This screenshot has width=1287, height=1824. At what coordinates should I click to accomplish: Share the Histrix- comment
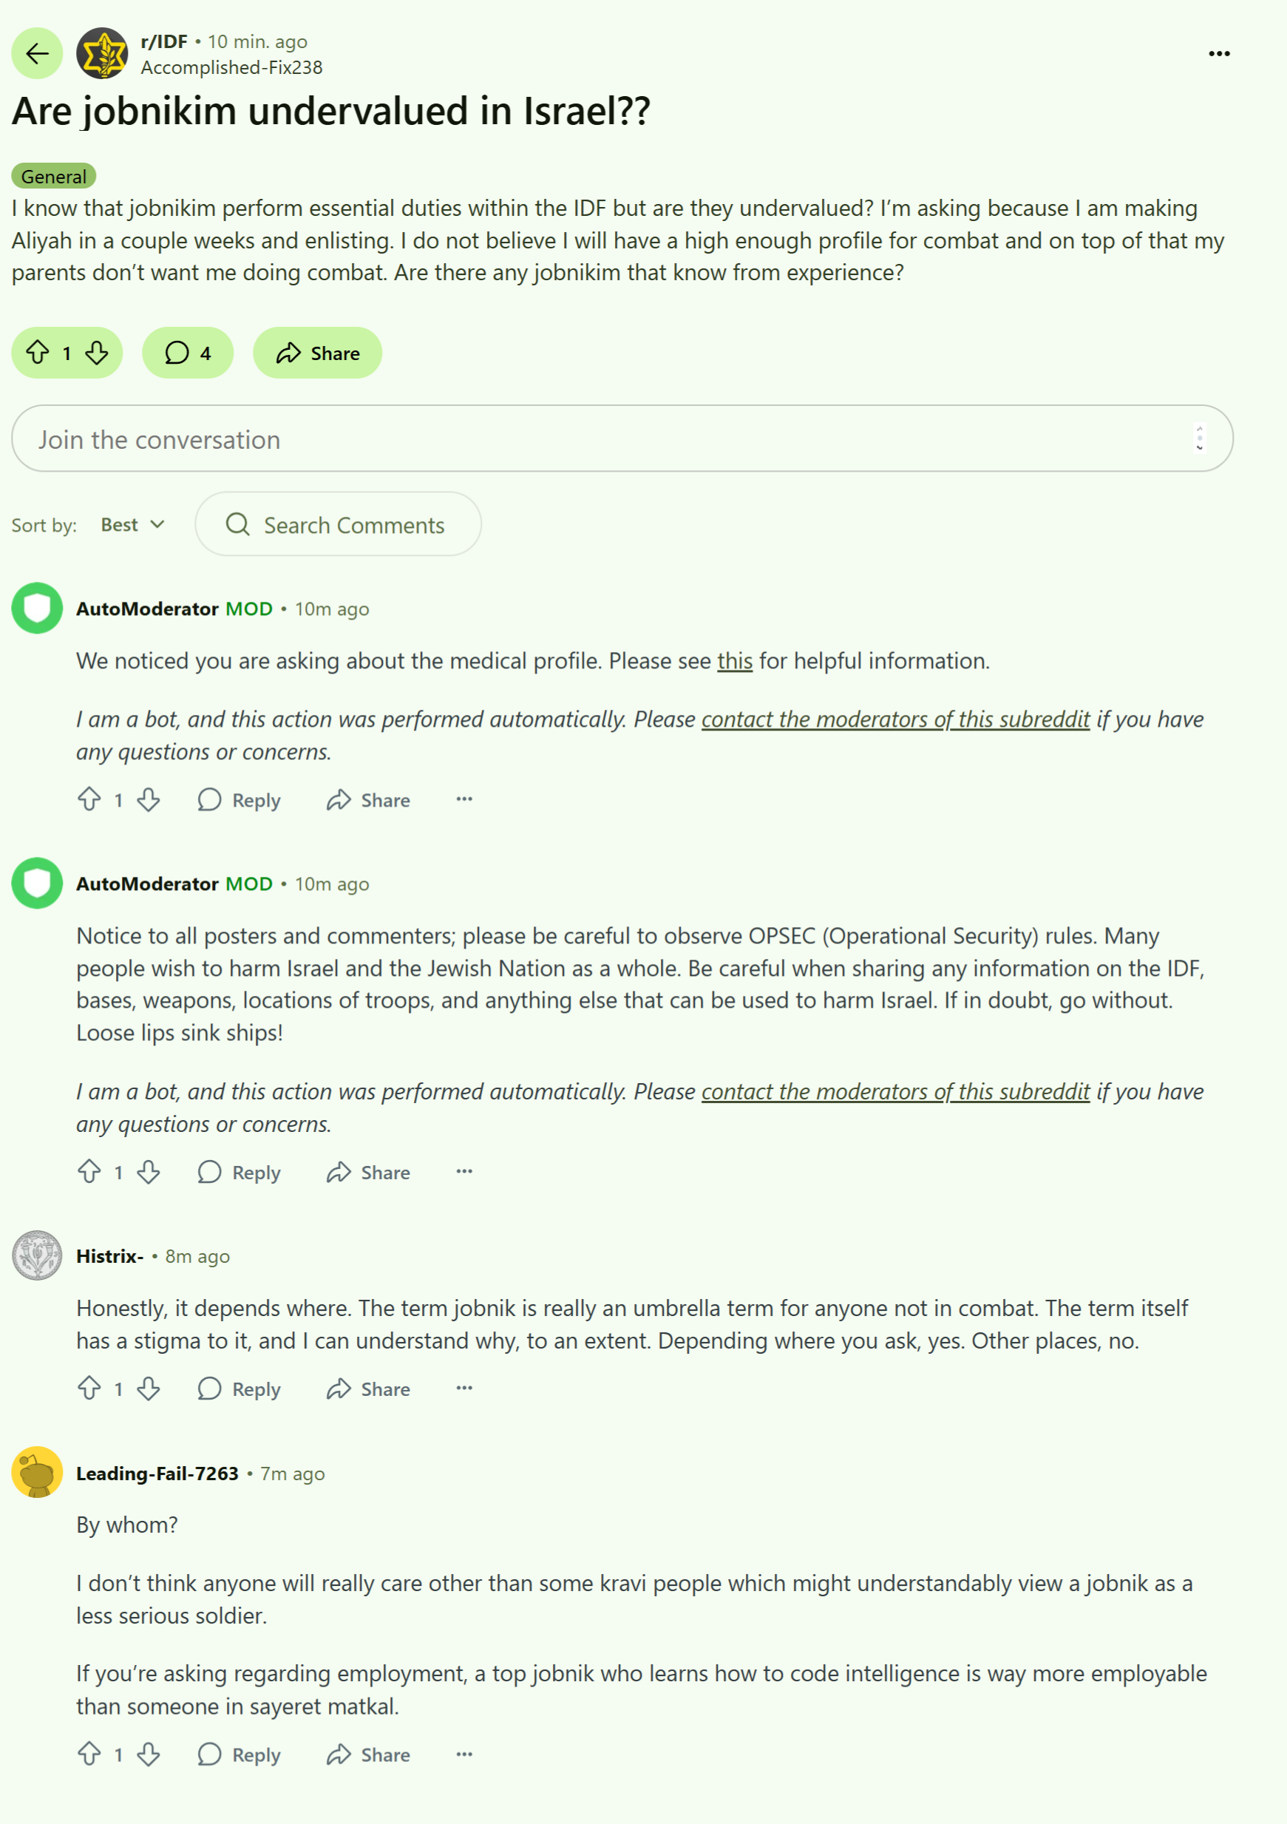[368, 1389]
